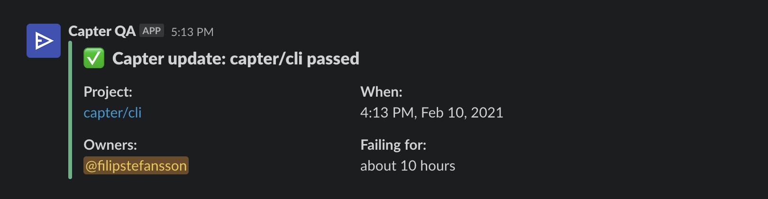The width and height of the screenshot is (768, 199).
Task: Click the "Project:" field label
Action: pos(108,92)
